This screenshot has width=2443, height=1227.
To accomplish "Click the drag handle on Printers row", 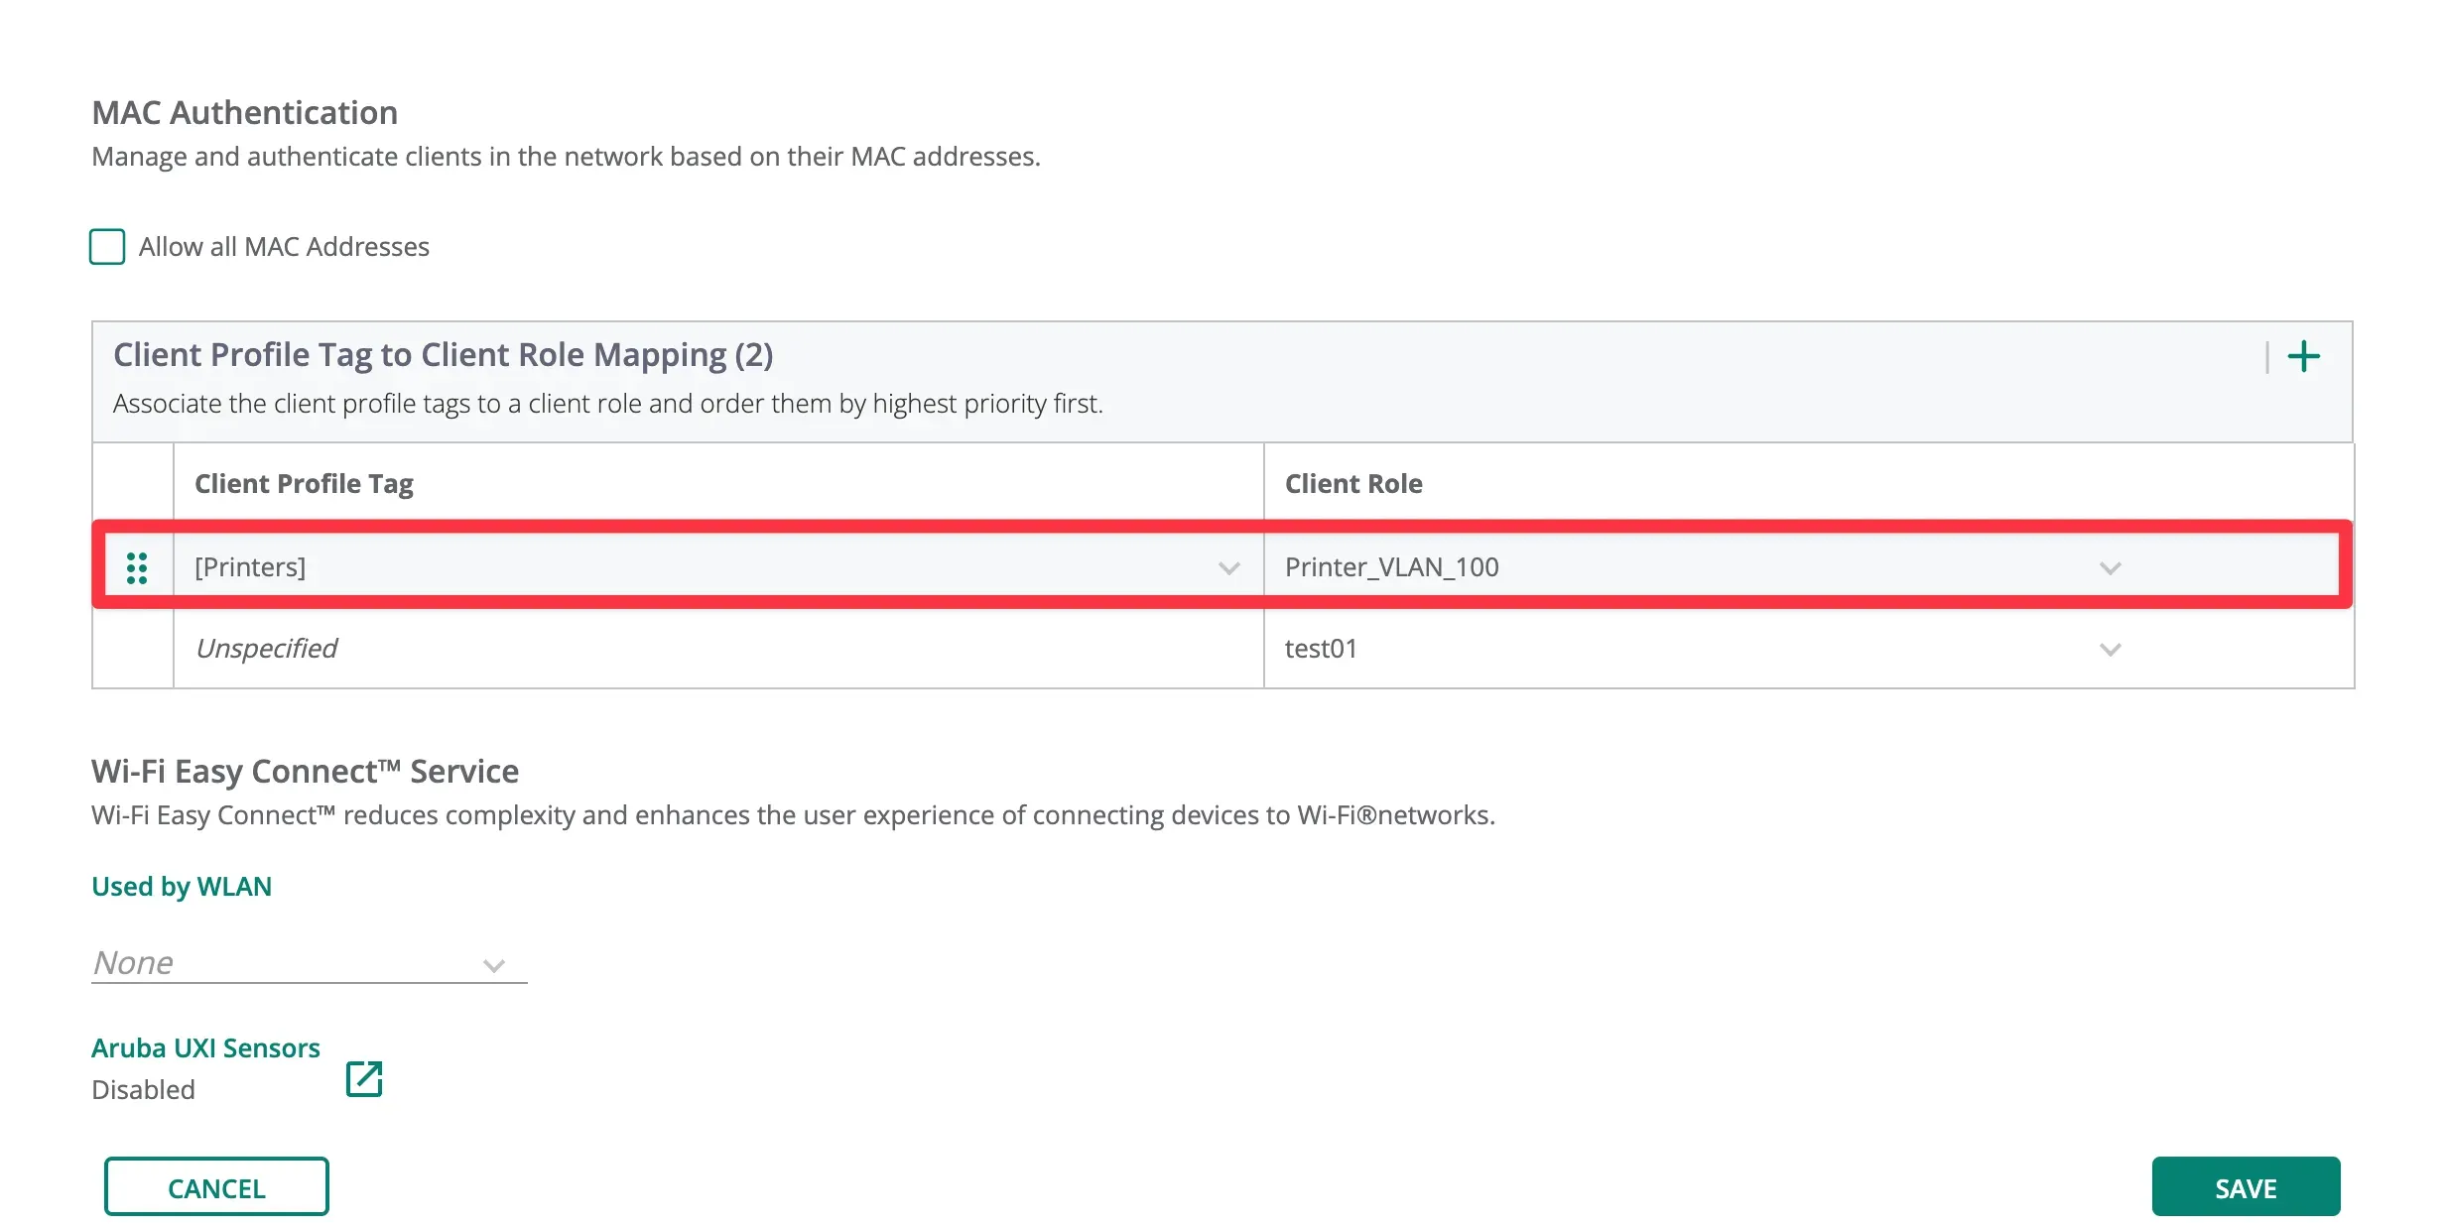I will point(137,567).
